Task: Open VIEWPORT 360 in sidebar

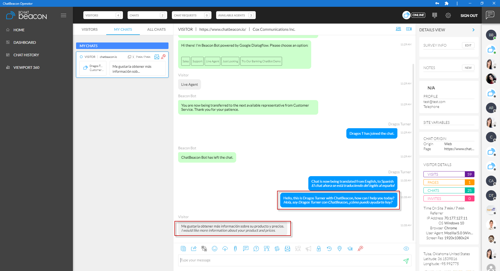Action: tap(26, 67)
